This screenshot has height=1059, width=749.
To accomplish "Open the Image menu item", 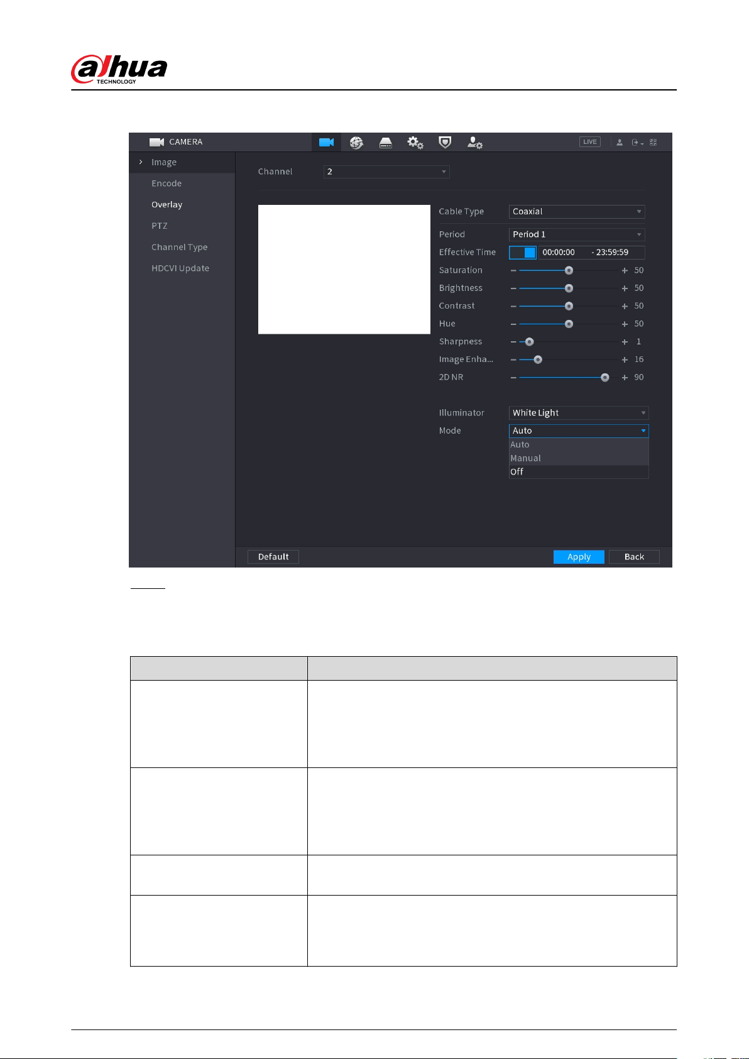I will [x=182, y=162].
